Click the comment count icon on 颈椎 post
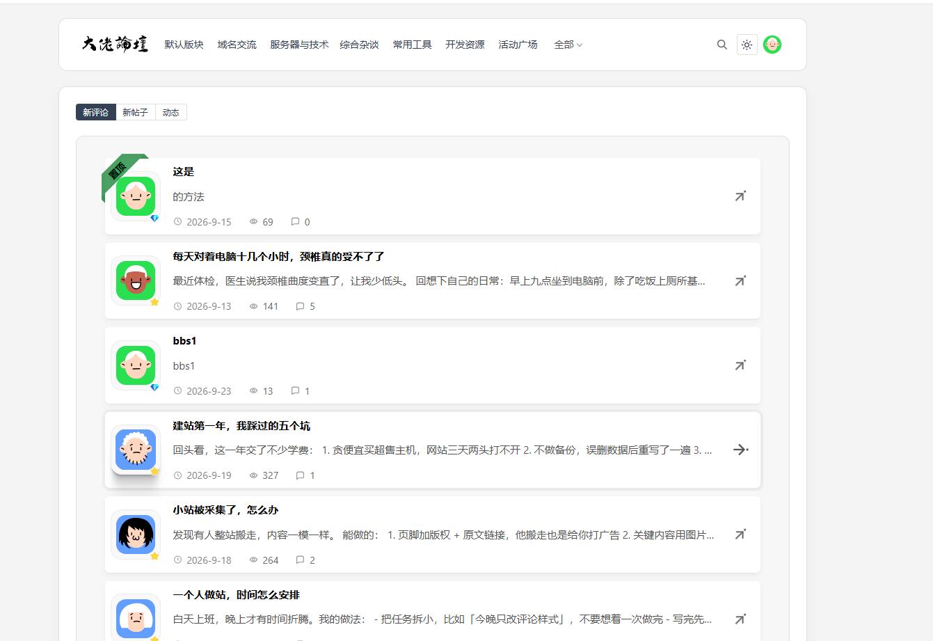933x641 pixels. [x=300, y=306]
